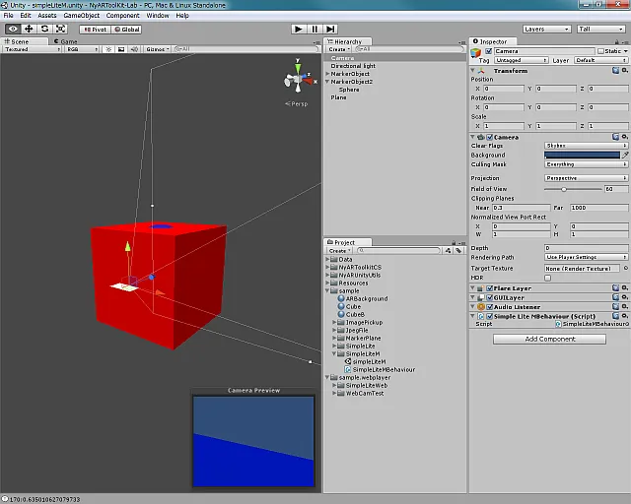Image resolution: width=631 pixels, height=504 pixels.
Task: Open GUILayer gear menu
Action: pos(624,297)
